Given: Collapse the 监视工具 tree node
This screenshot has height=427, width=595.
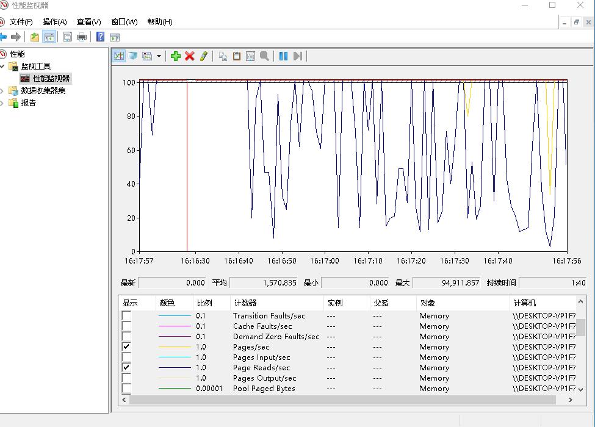Looking at the screenshot, I should coord(2,66).
